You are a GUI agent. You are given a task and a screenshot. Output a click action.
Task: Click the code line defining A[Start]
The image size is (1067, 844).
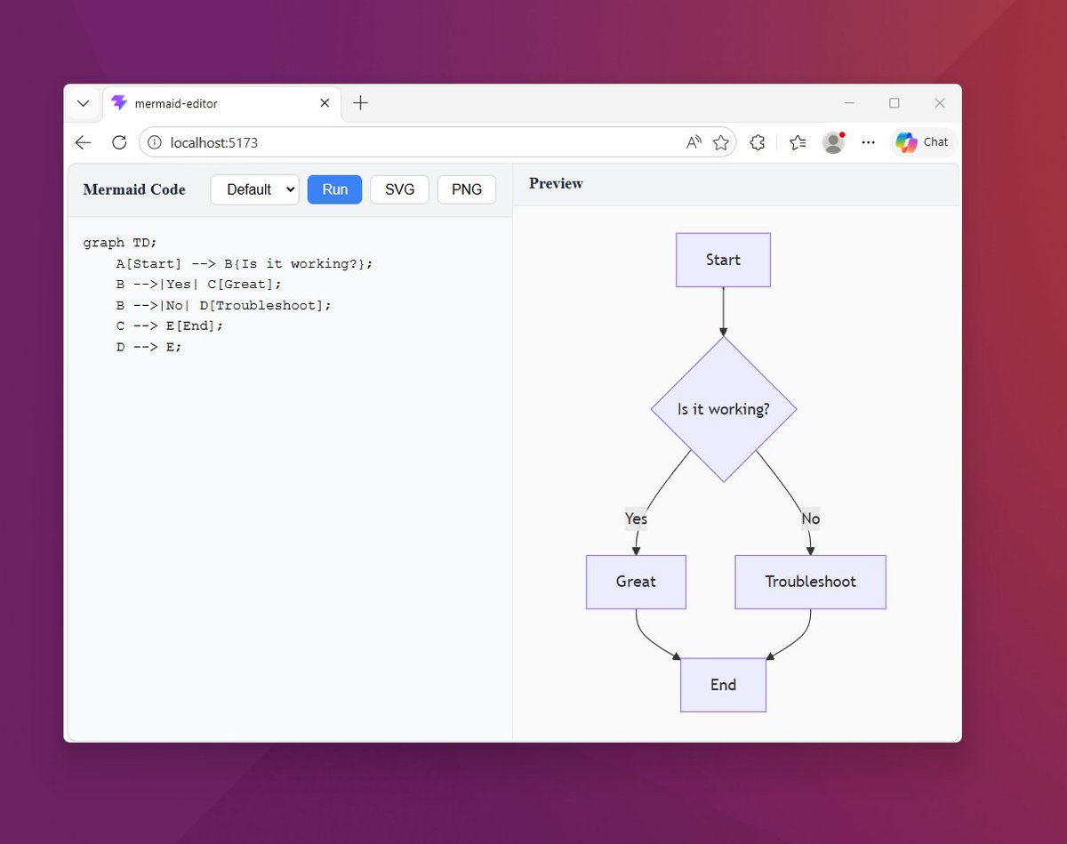pyautogui.click(x=245, y=263)
